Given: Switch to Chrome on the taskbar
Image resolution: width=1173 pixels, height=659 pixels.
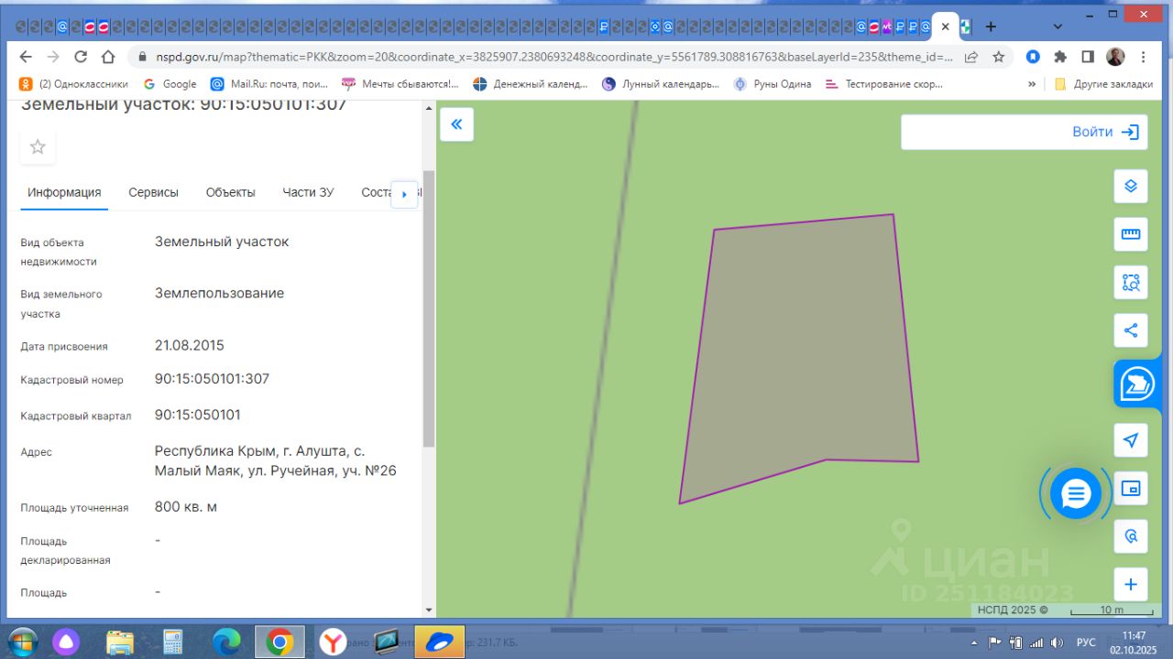Looking at the screenshot, I should 280,642.
